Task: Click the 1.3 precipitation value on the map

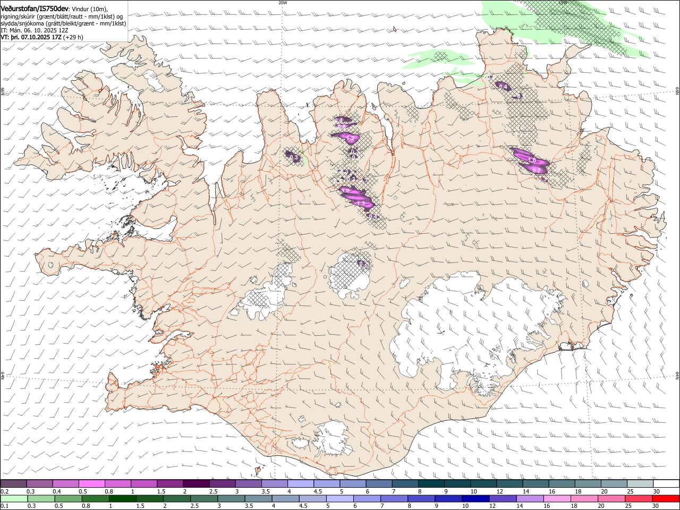Action: click(x=361, y=203)
